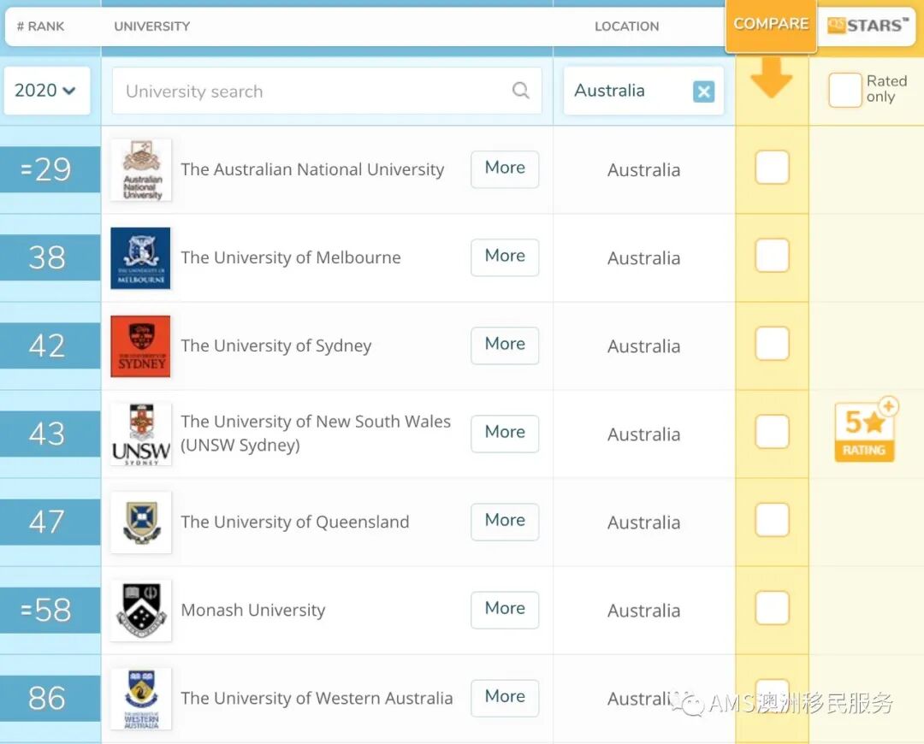The height and width of the screenshot is (744, 924).
Task: Click Australia location in the Monash row
Action: pyautogui.click(x=643, y=611)
